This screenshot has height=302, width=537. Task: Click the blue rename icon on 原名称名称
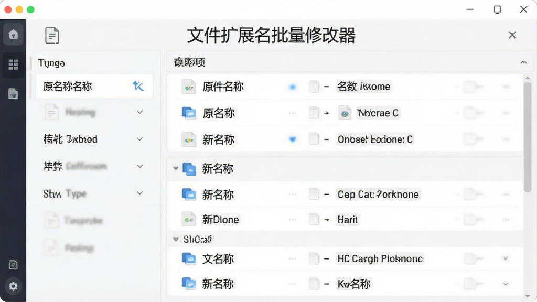138,86
